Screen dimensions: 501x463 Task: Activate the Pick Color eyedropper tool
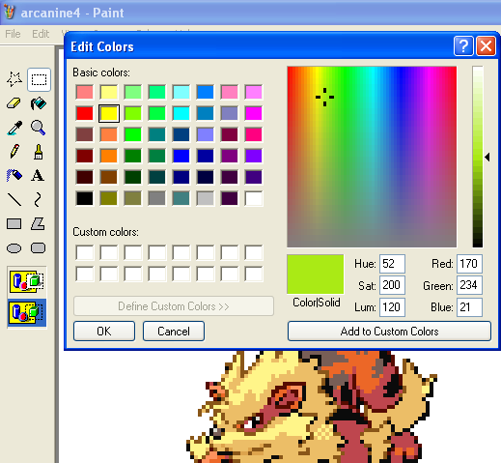pyautogui.click(x=14, y=128)
